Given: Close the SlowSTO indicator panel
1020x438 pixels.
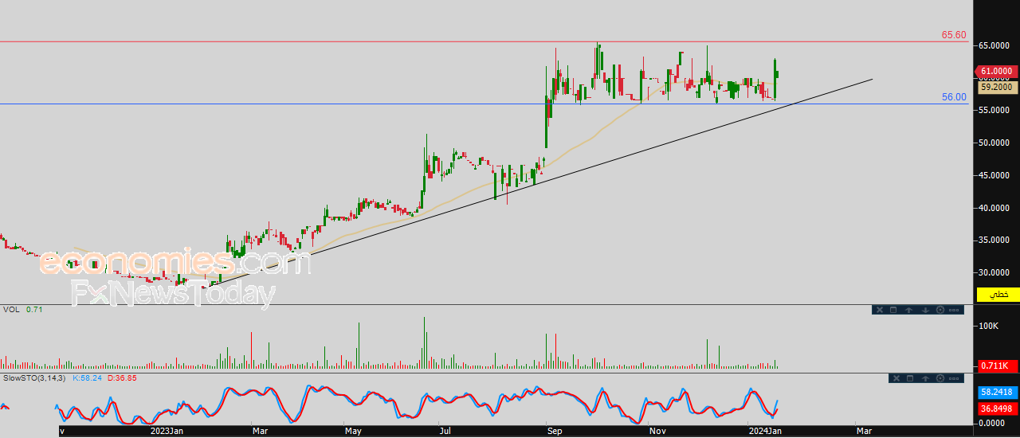Looking at the screenshot, I should (896, 378).
